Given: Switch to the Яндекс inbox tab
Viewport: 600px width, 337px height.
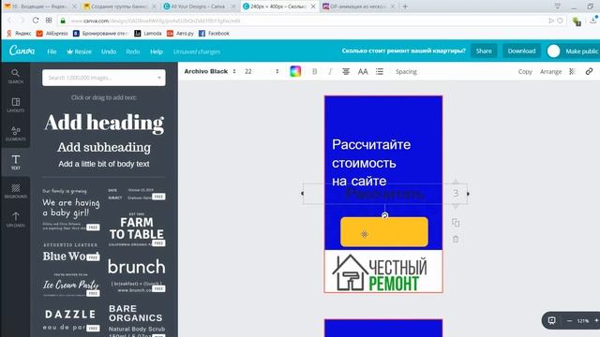Looking at the screenshot, I should click(39, 7).
